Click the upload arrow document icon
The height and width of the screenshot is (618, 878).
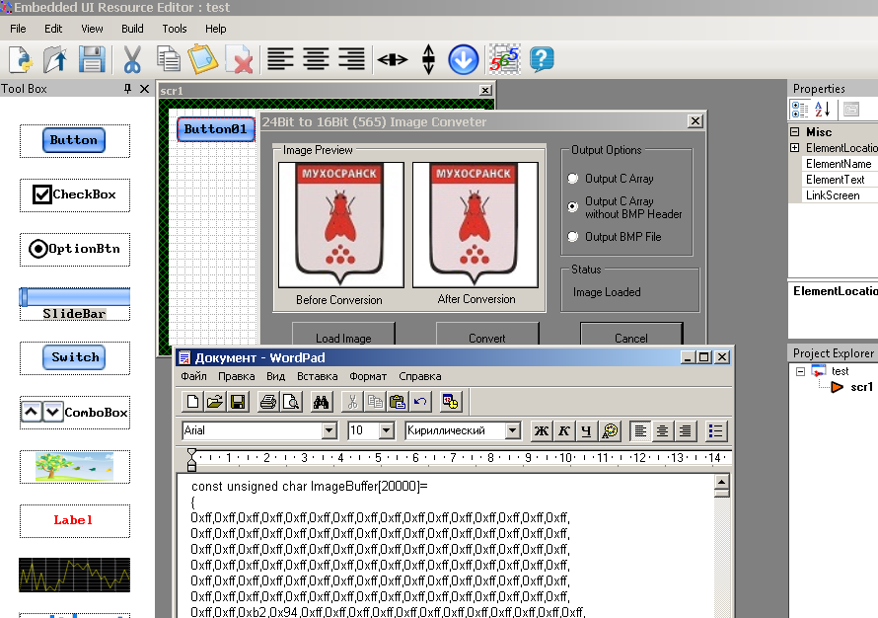(x=55, y=59)
